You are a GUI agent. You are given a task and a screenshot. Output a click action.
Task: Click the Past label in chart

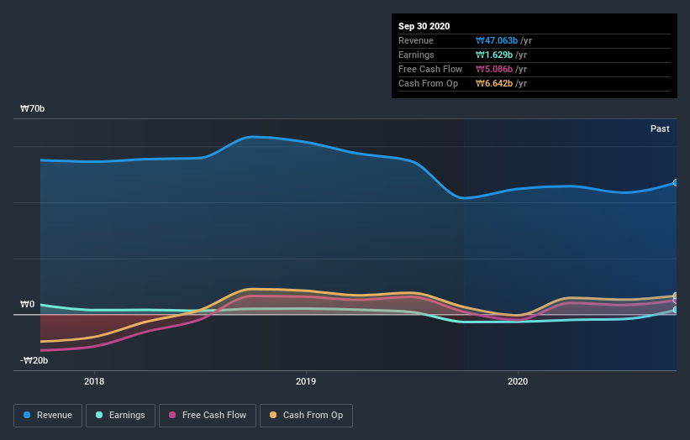pos(660,128)
